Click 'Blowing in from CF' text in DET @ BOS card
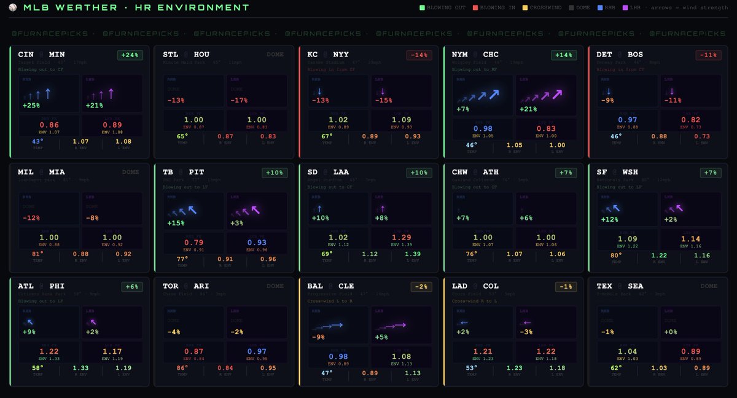Viewport: 737px width, 398px height. (620, 69)
